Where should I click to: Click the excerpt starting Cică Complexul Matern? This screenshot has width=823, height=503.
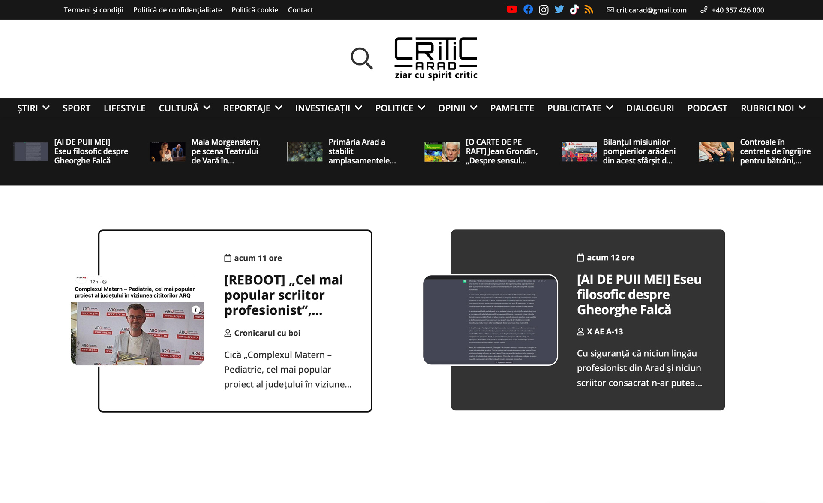tap(288, 370)
